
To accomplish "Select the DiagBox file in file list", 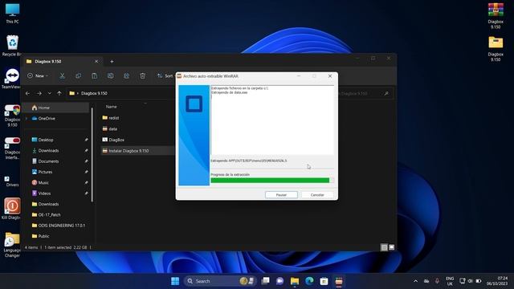I will (x=116, y=140).
